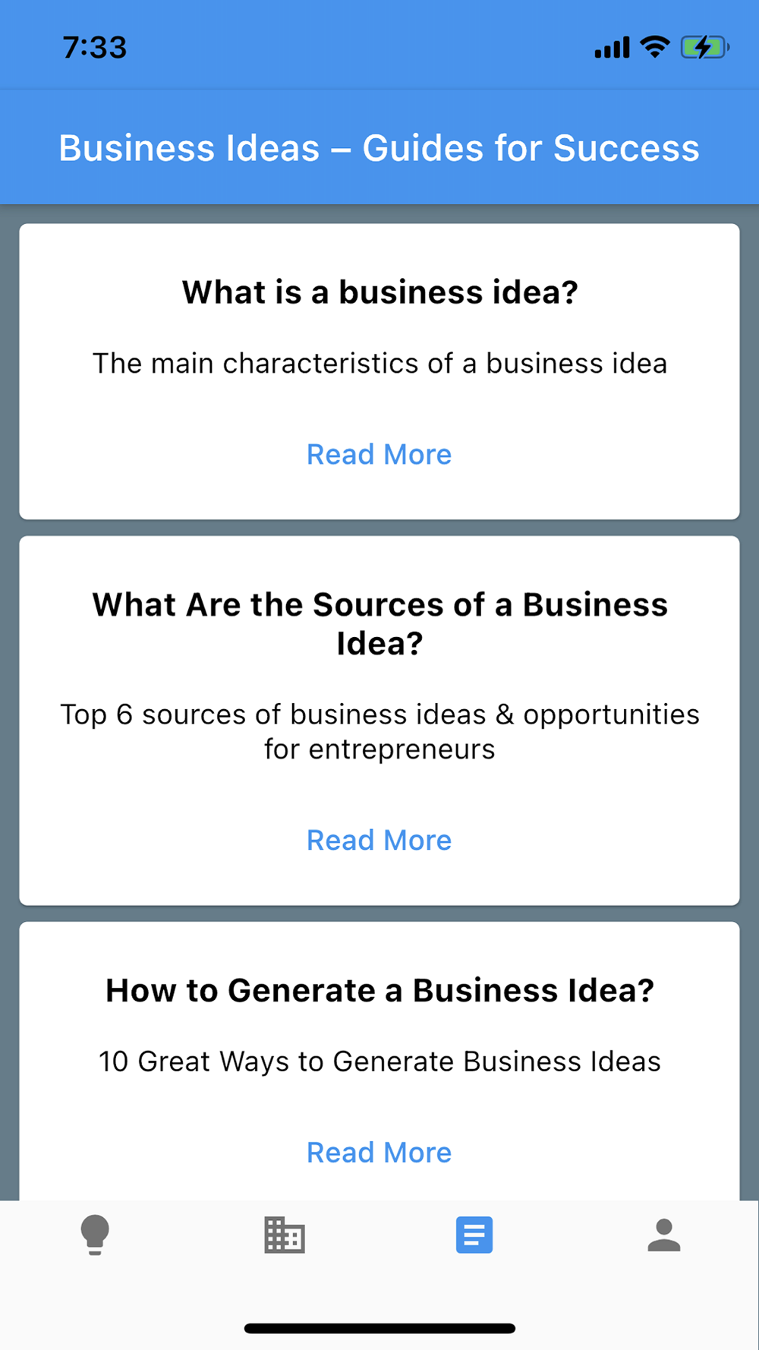Select the blue articles guide tab icon
The height and width of the screenshot is (1350, 759).
(474, 1235)
